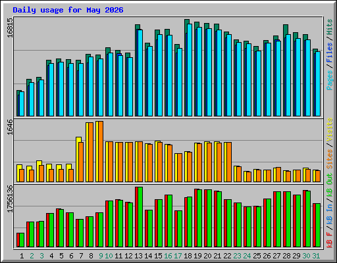
Task: Click the green kB Out bar for day 30
Action: 308,219
